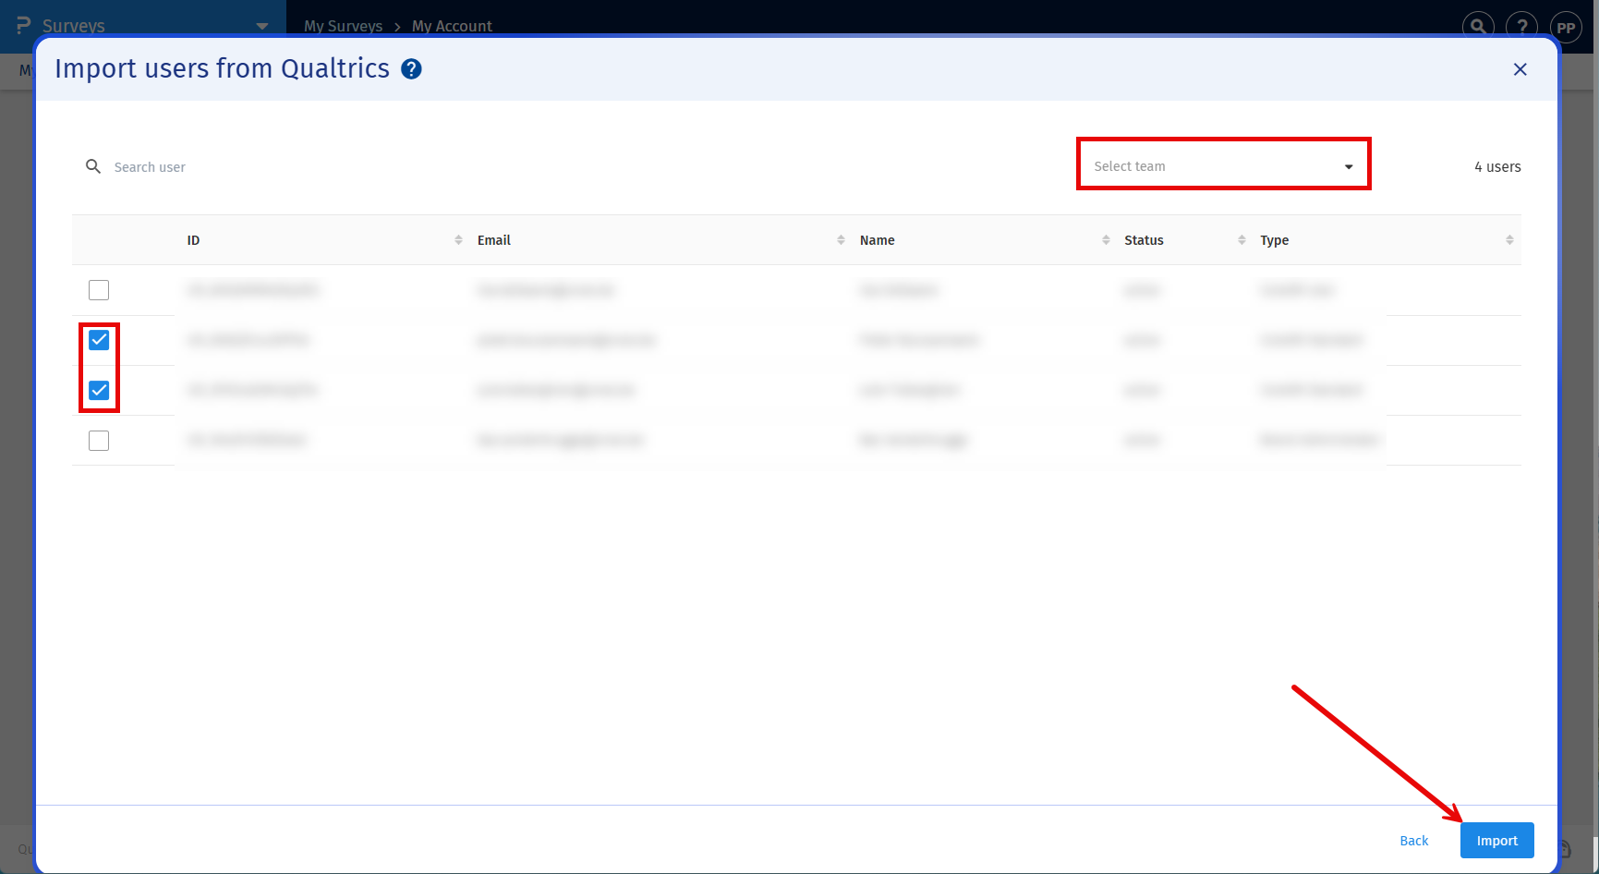Open the PP profile avatar menu

(1566, 26)
